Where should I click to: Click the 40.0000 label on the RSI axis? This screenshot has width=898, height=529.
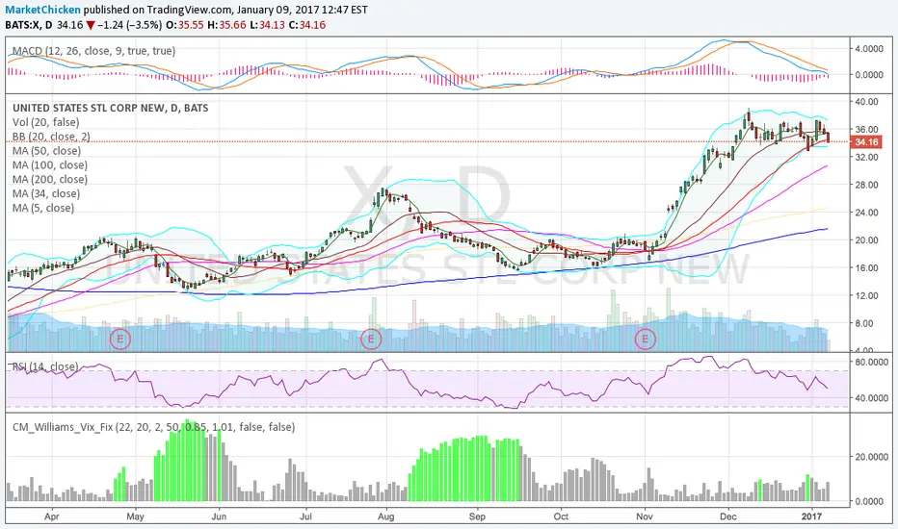[872, 398]
